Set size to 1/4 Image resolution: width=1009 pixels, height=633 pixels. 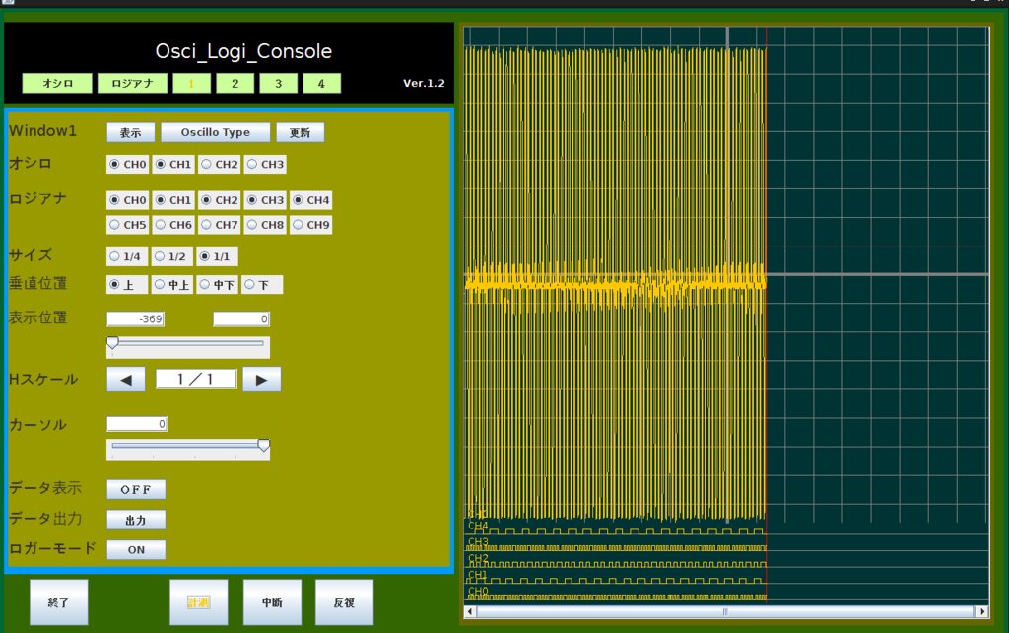coord(127,257)
